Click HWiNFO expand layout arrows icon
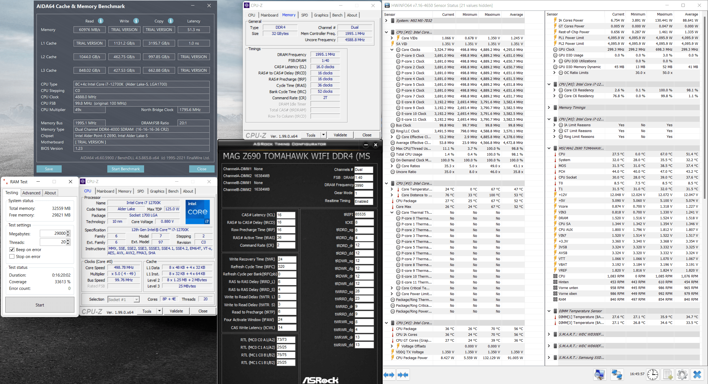The image size is (708, 384). (x=389, y=375)
